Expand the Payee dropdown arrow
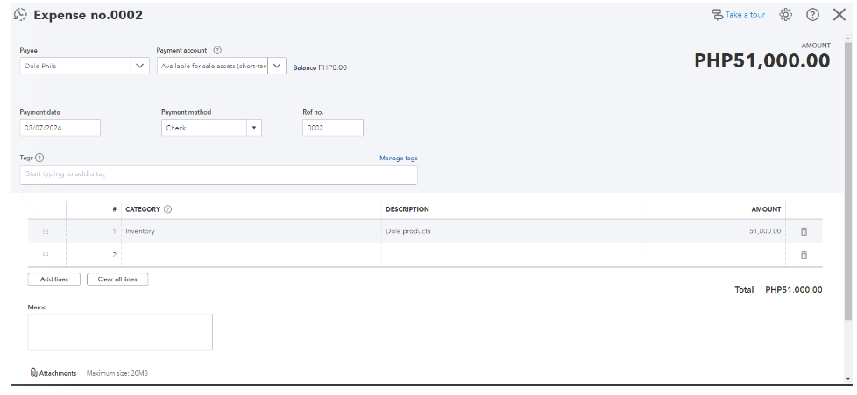 (x=140, y=66)
